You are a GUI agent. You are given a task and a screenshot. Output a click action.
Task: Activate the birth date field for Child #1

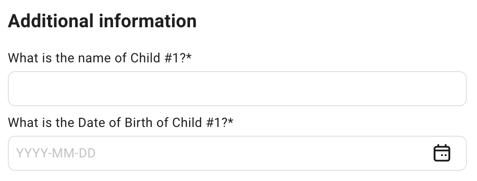pyautogui.click(x=237, y=153)
